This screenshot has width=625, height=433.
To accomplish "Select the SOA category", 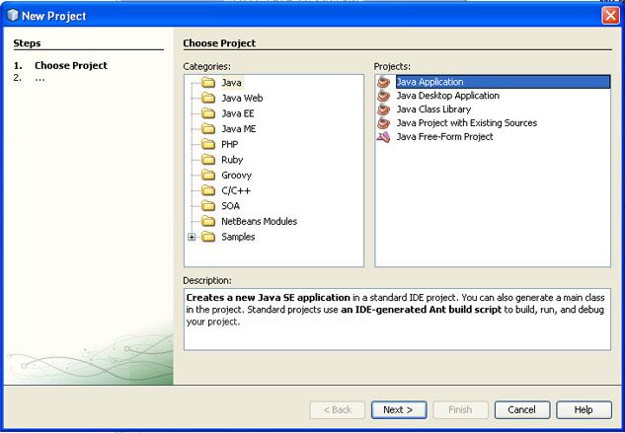I will tap(230, 206).
